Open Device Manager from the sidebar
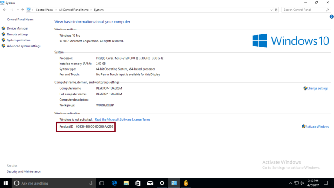The height and width of the screenshot is (188, 334). coord(17,28)
